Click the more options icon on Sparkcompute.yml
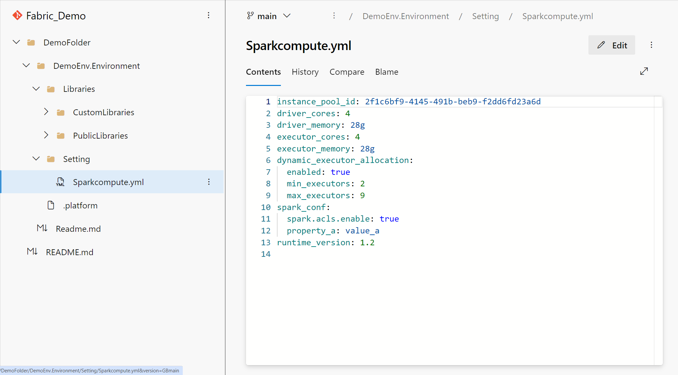The height and width of the screenshot is (375, 678). point(209,181)
